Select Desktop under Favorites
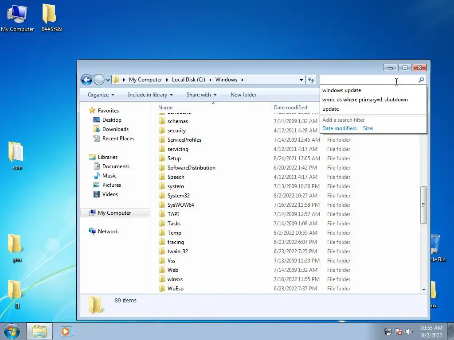This screenshot has height=340, width=454. [112, 120]
